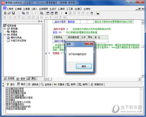Screen dimensions: 146x117
Task: Open the 提示 output tab
Action: [x=11, y=84]
